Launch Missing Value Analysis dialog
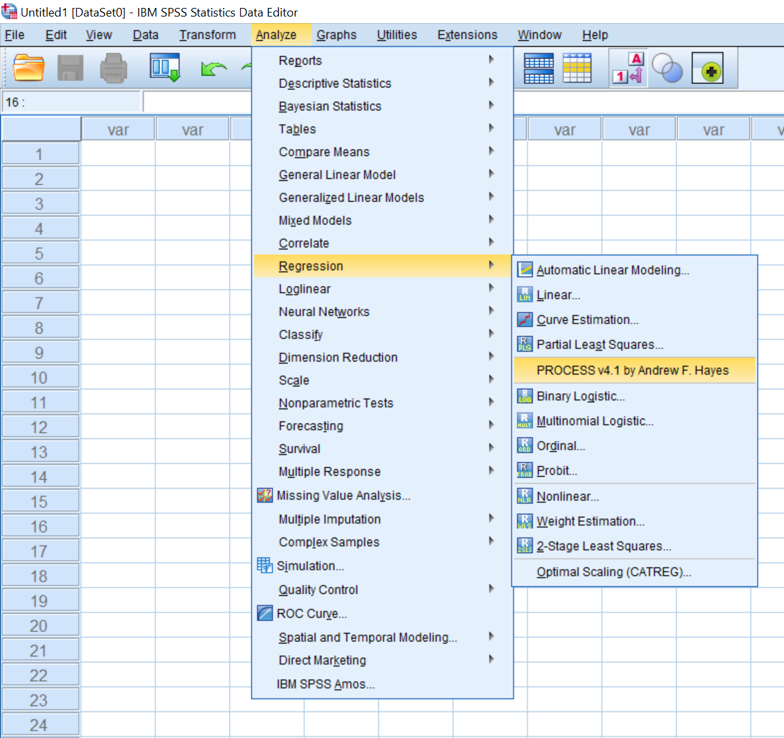Viewport: 784px width, 738px height. [343, 496]
